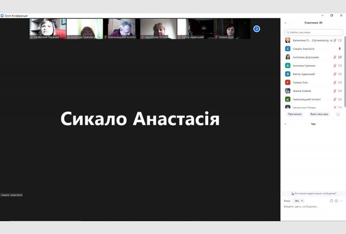Click Жанна Ківінк's picture avatar
The image size is (346, 234).
tap(287, 91)
